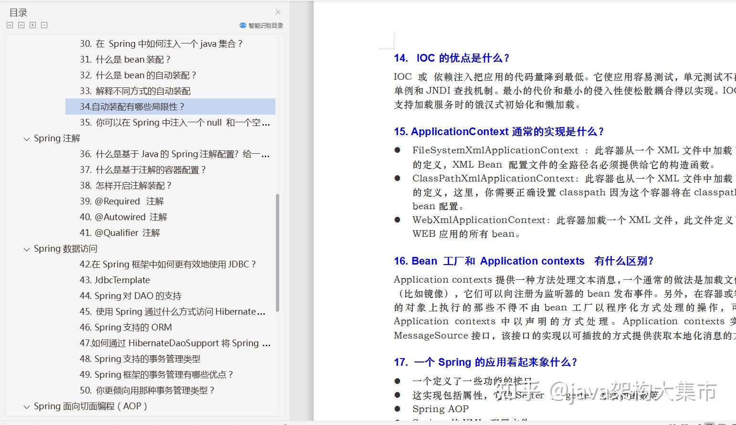Click the 智能识别目录 button
The image size is (736, 425).
(x=261, y=25)
